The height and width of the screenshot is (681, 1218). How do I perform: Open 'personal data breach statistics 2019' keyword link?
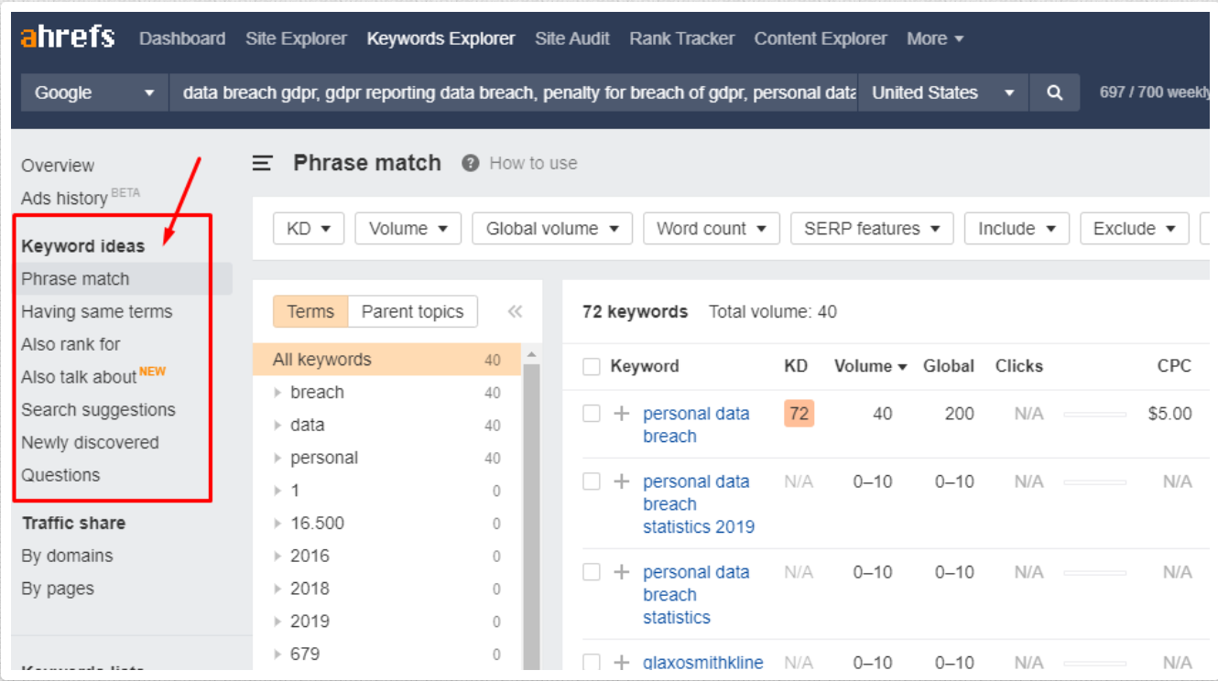click(699, 504)
